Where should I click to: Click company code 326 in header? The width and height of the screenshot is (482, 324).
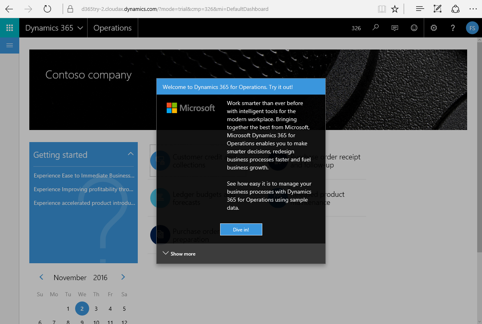tap(356, 28)
